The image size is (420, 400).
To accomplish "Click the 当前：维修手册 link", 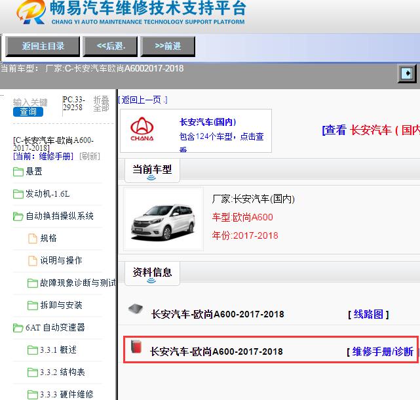I will point(43,156).
